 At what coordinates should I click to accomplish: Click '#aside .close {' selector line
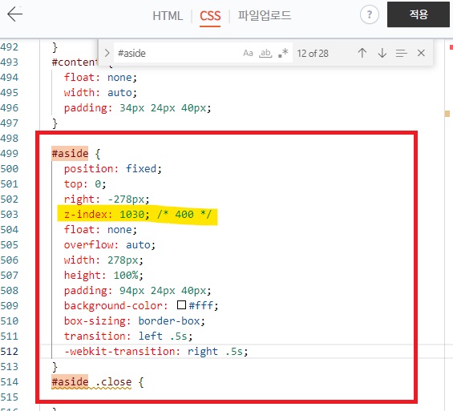click(98, 382)
